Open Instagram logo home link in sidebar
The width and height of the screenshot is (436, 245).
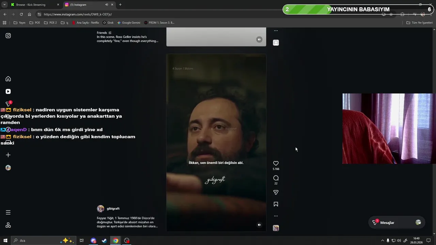click(8, 35)
